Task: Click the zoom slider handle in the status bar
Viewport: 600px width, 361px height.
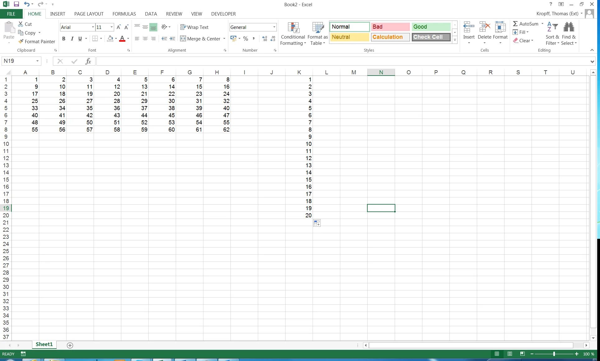Action: (x=554, y=354)
